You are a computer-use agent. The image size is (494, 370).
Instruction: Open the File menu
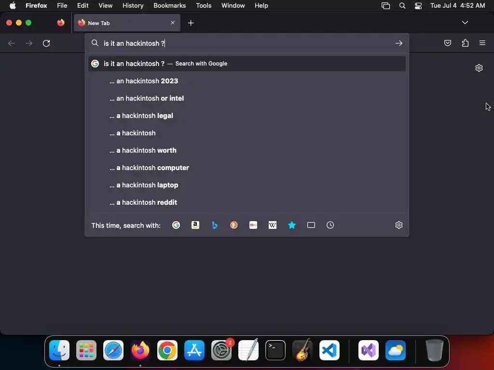pos(62,5)
